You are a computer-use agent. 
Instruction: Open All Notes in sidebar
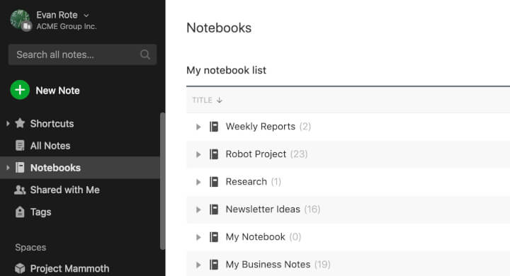pos(50,146)
